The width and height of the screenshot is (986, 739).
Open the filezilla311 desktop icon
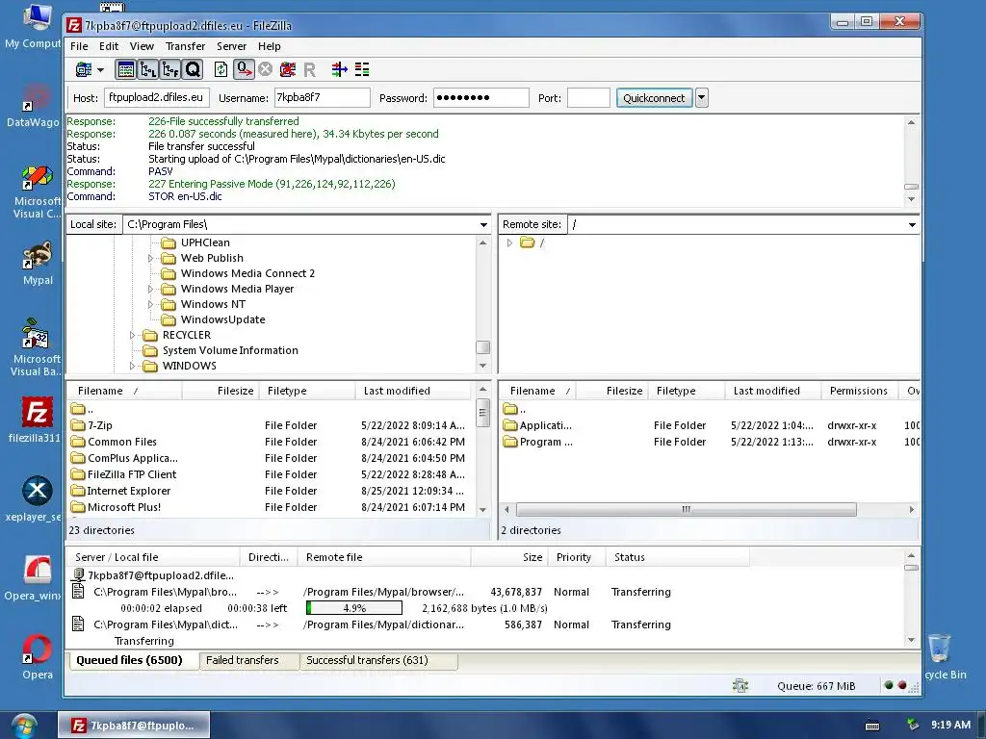click(35, 420)
